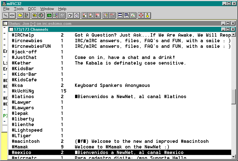Open the URL list toolbar icon
Screen dimensions: 238x161
[x=112, y=15]
